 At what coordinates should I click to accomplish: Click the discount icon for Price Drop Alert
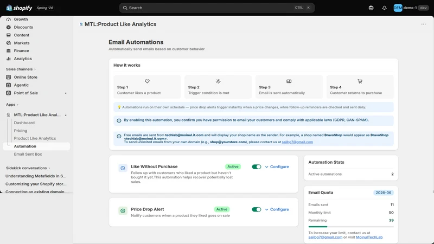(123, 211)
